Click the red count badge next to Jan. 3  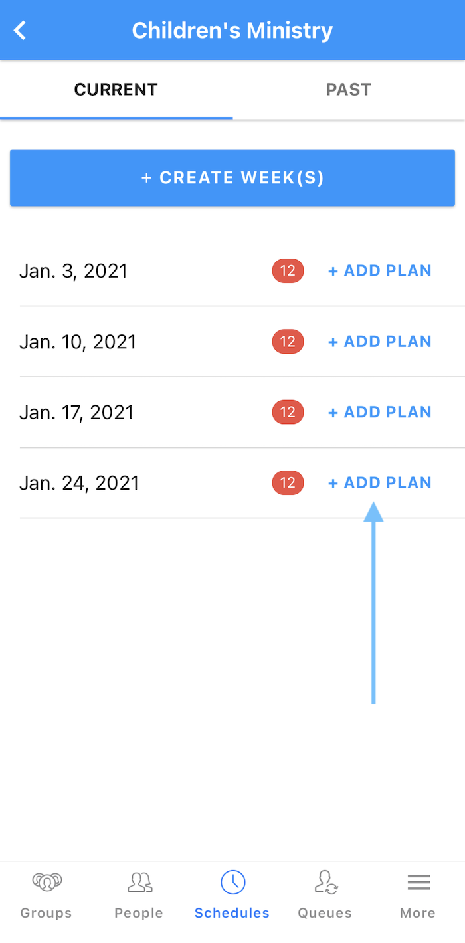(x=288, y=270)
